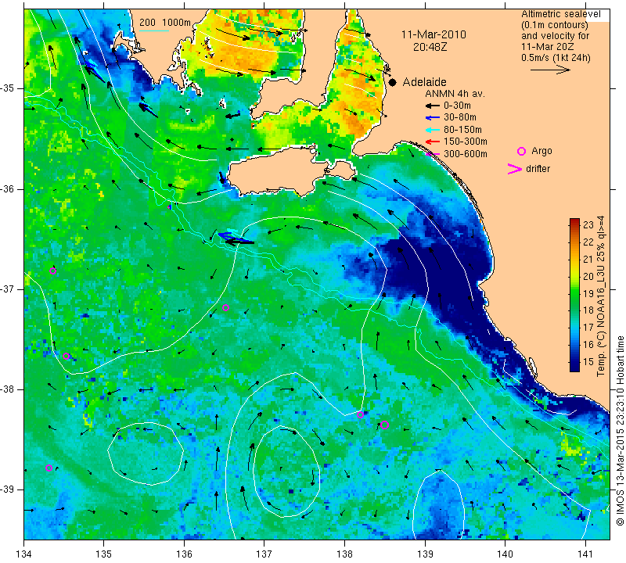Click the '300-600m' depth label
Screen dimensions: 626x563
coord(466,153)
